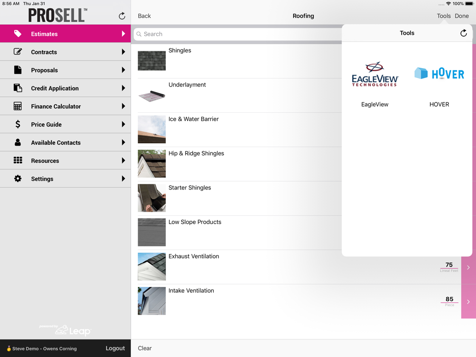Image resolution: width=476 pixels, height=357 pixels.
Task: Click the Resources grid icon
Action: tap(18, 160)
